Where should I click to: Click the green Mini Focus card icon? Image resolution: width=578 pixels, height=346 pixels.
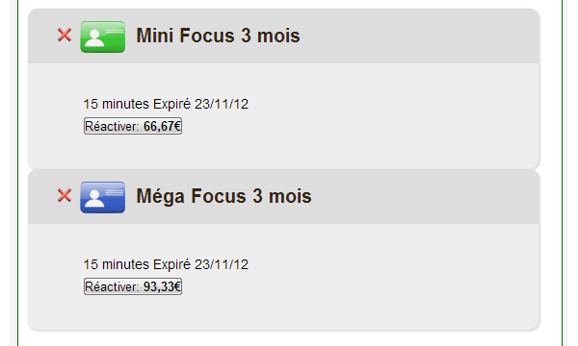point(103,37)
